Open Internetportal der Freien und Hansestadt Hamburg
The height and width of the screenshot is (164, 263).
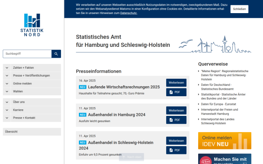tap(220, 112)
